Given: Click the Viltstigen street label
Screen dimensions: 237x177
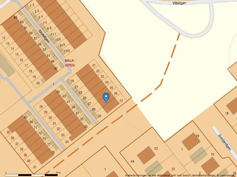Looking at the screenshot, I should (179, 3).
